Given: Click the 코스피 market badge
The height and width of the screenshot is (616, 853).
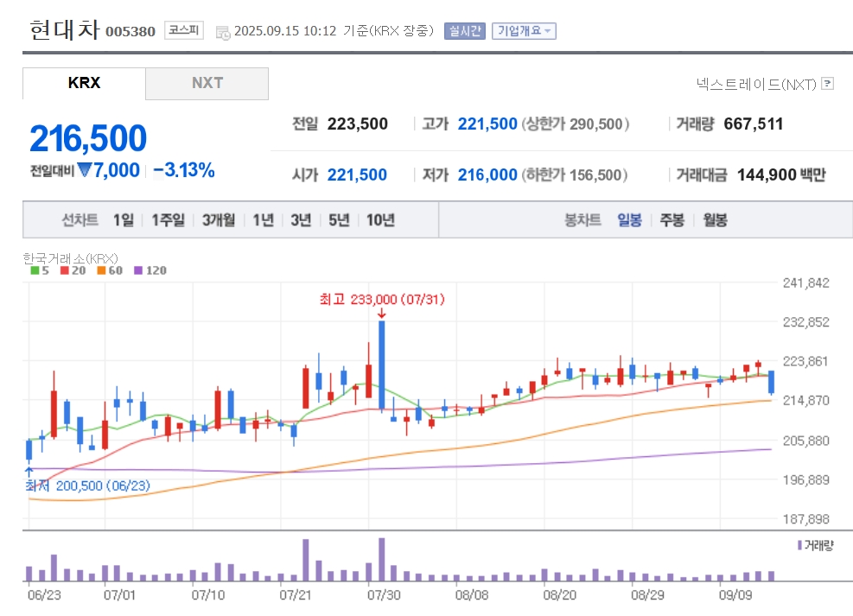Looking at the screenshot, I should coord(184,30).
